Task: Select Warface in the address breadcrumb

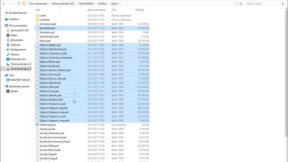Action: click(102, 4)
